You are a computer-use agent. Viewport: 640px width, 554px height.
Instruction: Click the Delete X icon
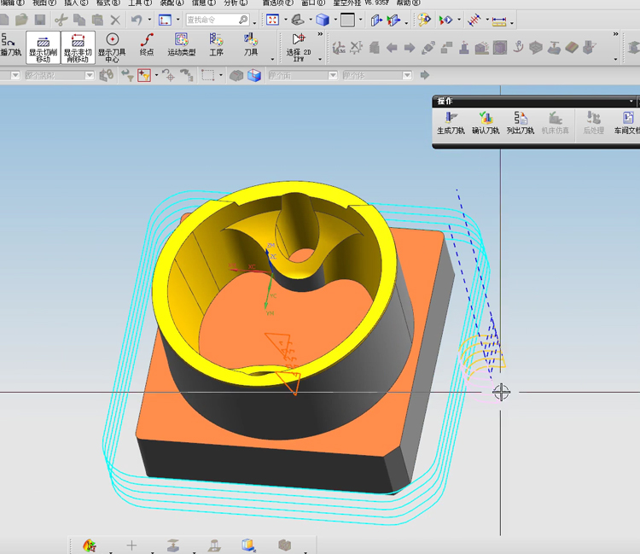pyautogui.click(x=115, y=20)
